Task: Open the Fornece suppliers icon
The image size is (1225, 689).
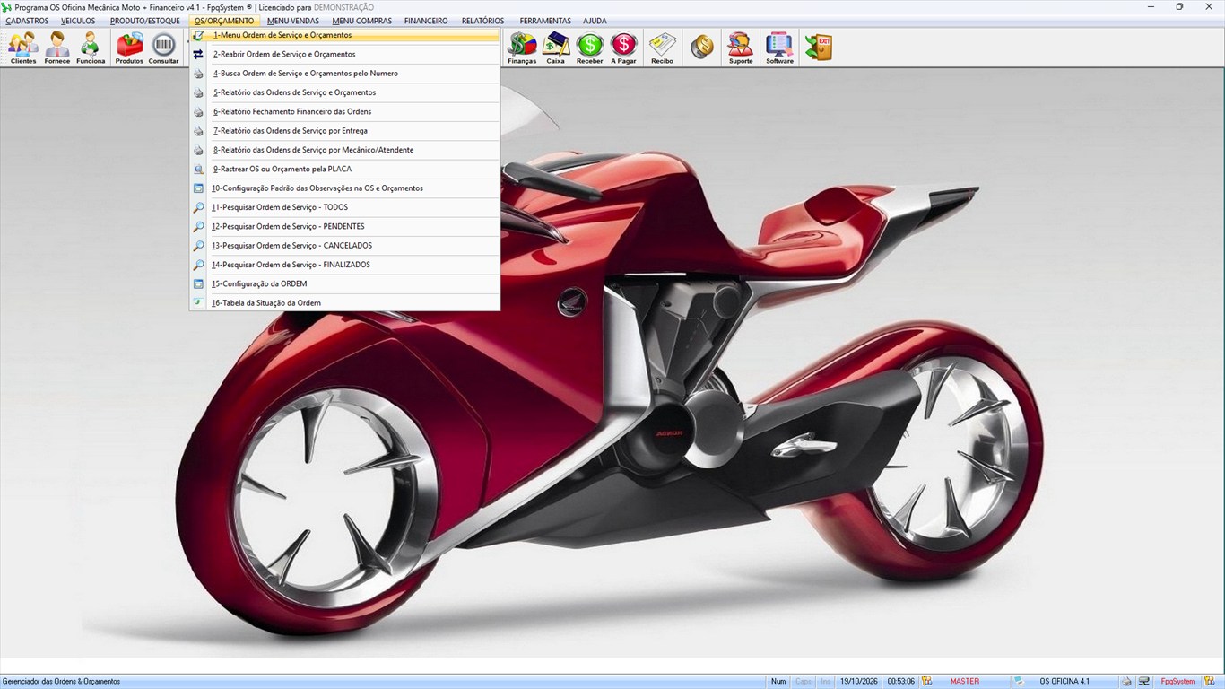Action: click(x=57, y=48)
